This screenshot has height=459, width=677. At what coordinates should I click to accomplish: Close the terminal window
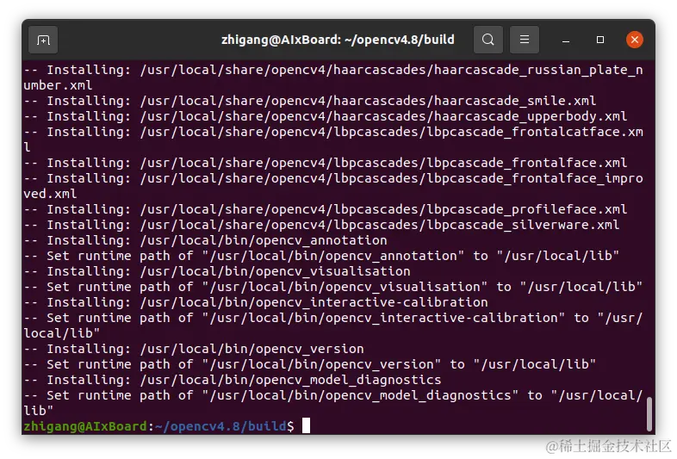635,40
